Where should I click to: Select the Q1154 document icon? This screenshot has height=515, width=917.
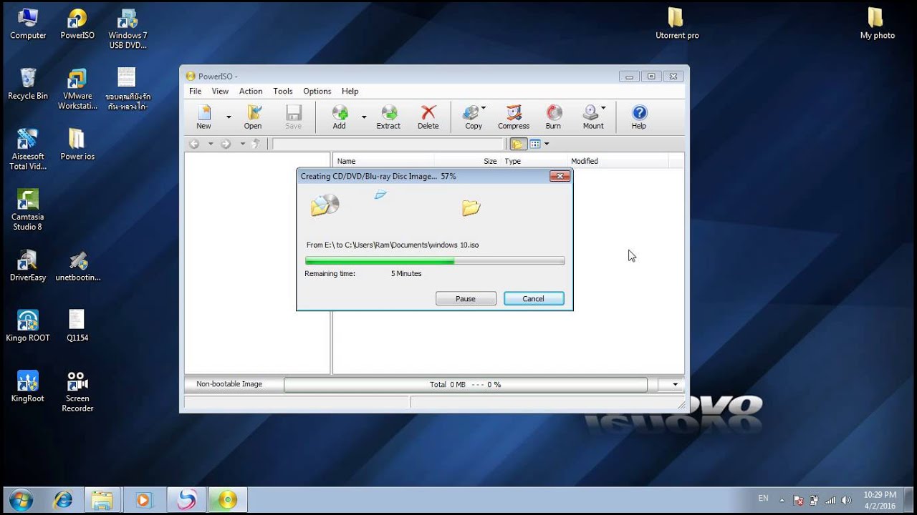pos(77,325)
